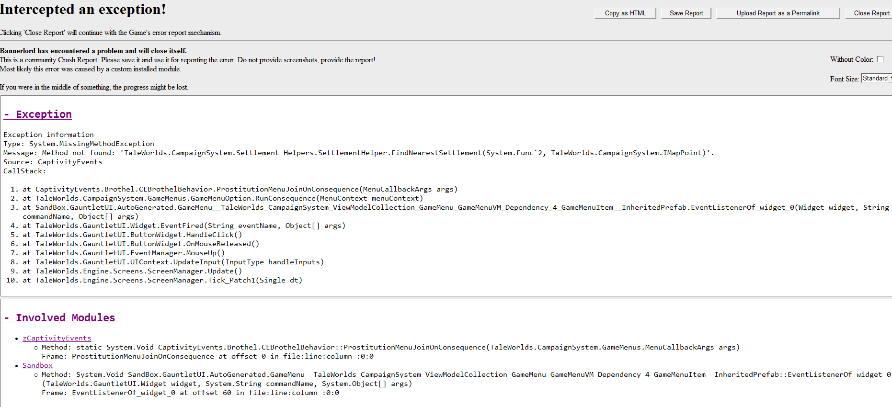Open the Sandbox module link
Image resolution: width=892 pixels, height=407 pixels.
37,365
